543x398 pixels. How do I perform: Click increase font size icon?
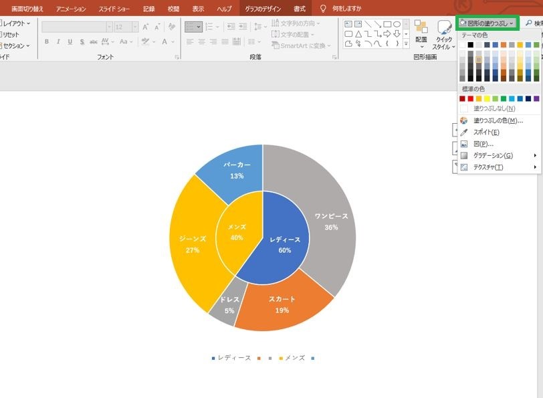[x=146, y=27]
